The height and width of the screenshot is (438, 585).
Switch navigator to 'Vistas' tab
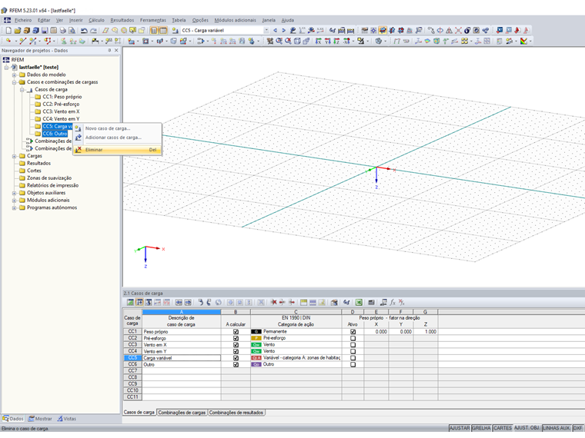click(x=67, y=419)
